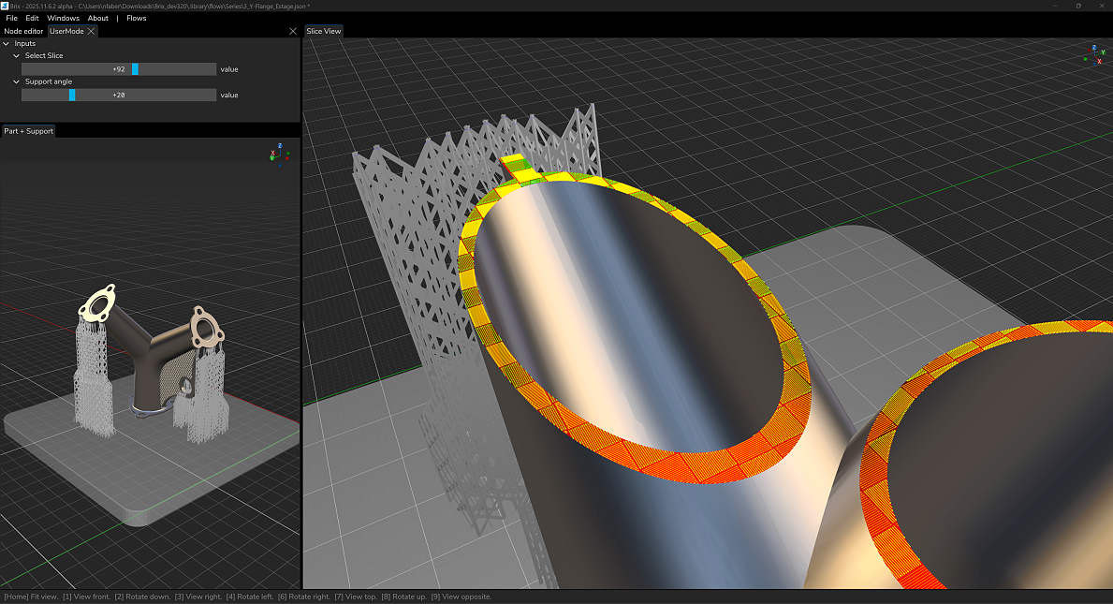Image resolution: width=1113 pixels, height=604 pixels.
Task: Click the Brix application icon in the title bar
Action: coord(7,6)
